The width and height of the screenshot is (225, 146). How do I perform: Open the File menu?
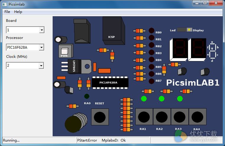pyautogui.click(x=7, y=12)
